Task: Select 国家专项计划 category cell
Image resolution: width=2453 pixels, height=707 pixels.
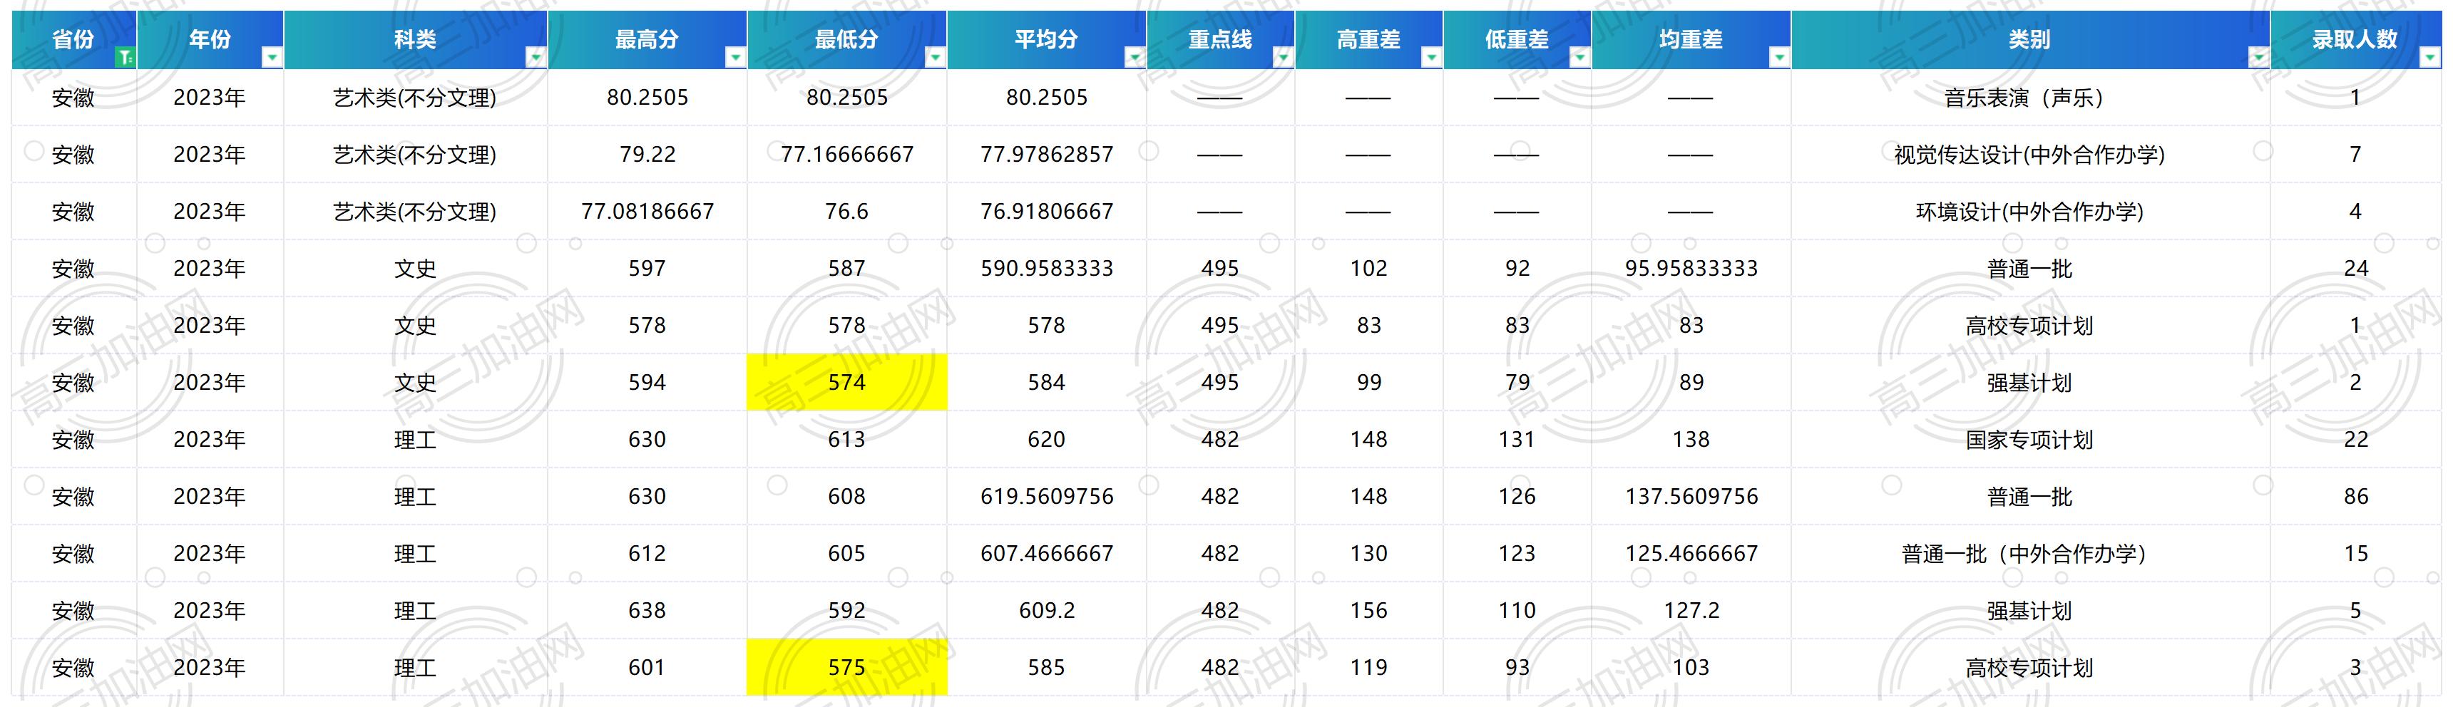Action: [x=2030, y=440]
